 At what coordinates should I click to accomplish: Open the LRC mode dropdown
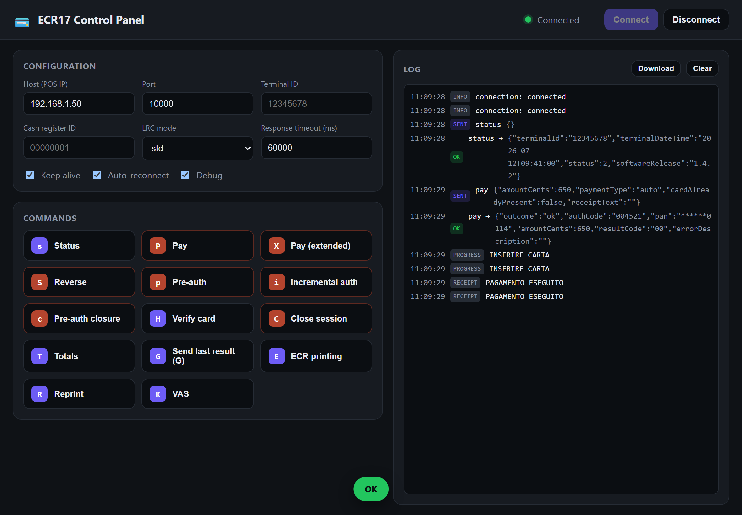(197, 148)
